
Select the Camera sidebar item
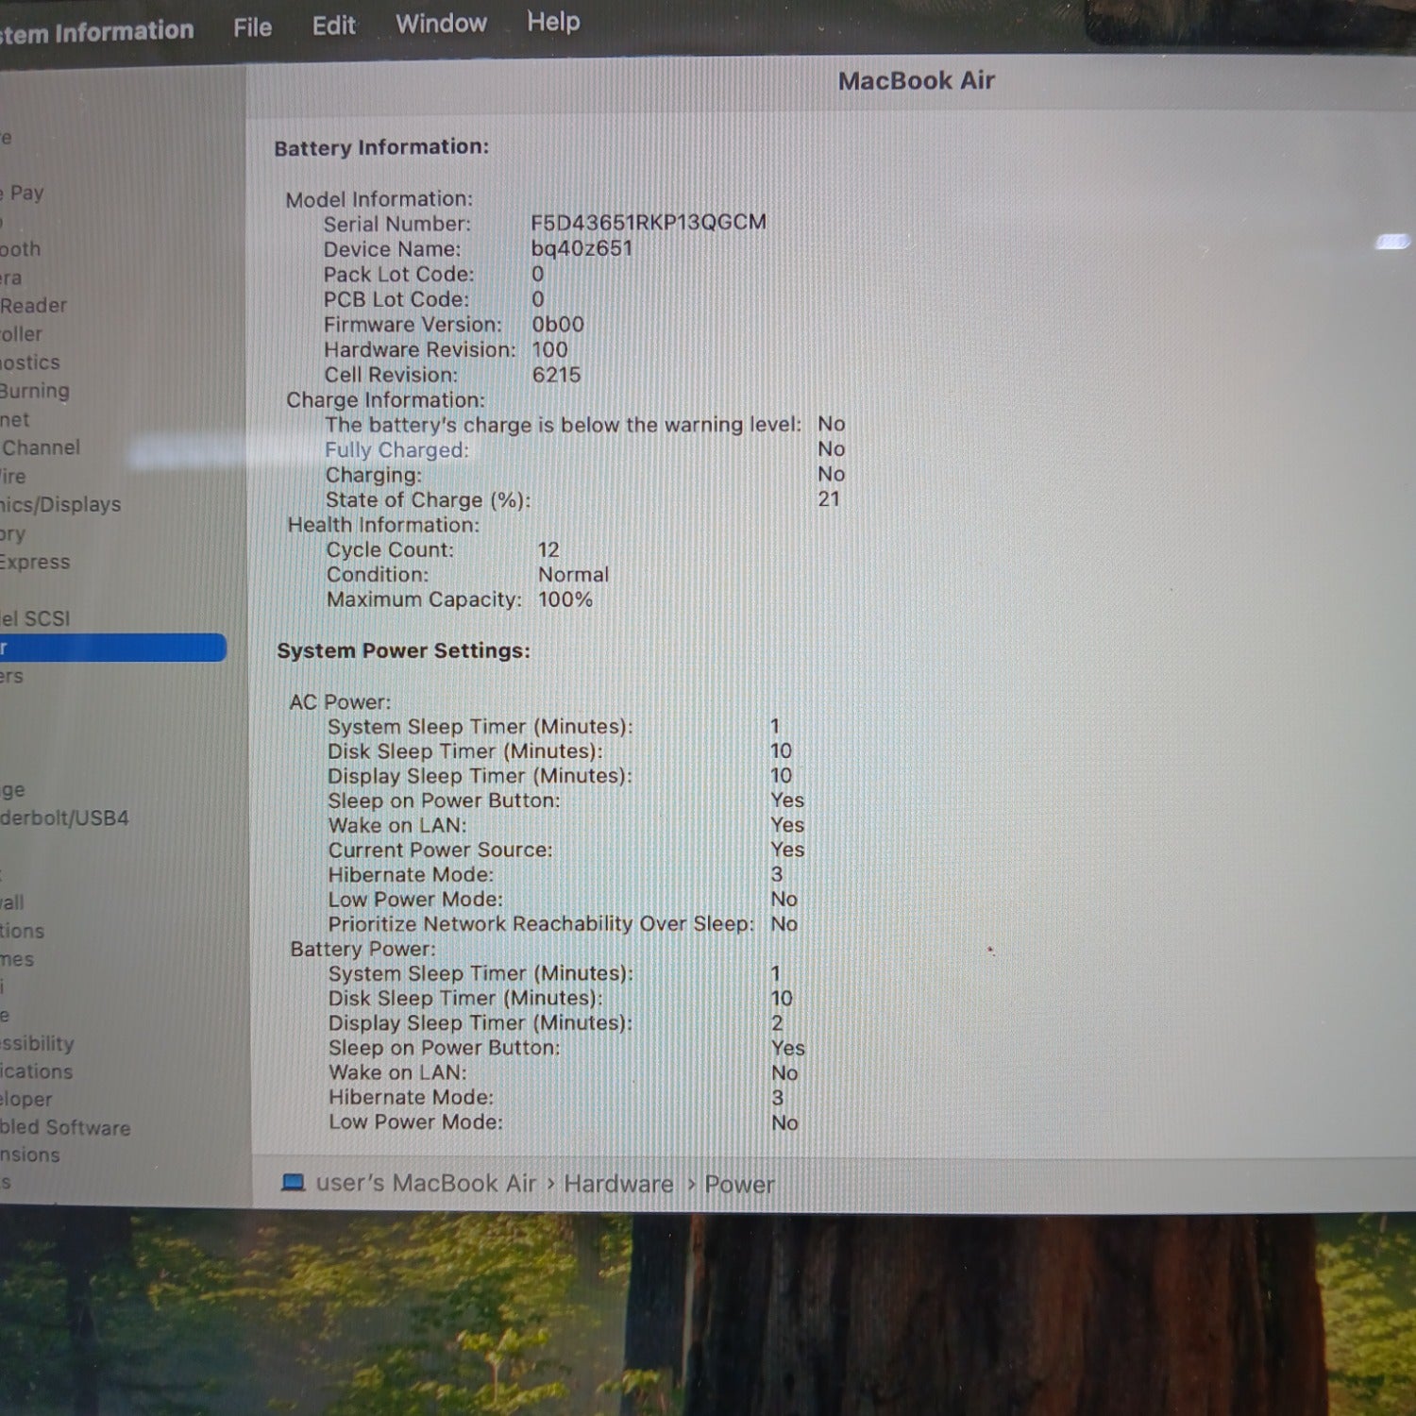coord(11,278)
